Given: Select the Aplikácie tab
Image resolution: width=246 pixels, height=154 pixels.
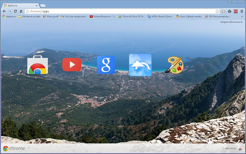Looking at the screenshot, I should point(20,5).
